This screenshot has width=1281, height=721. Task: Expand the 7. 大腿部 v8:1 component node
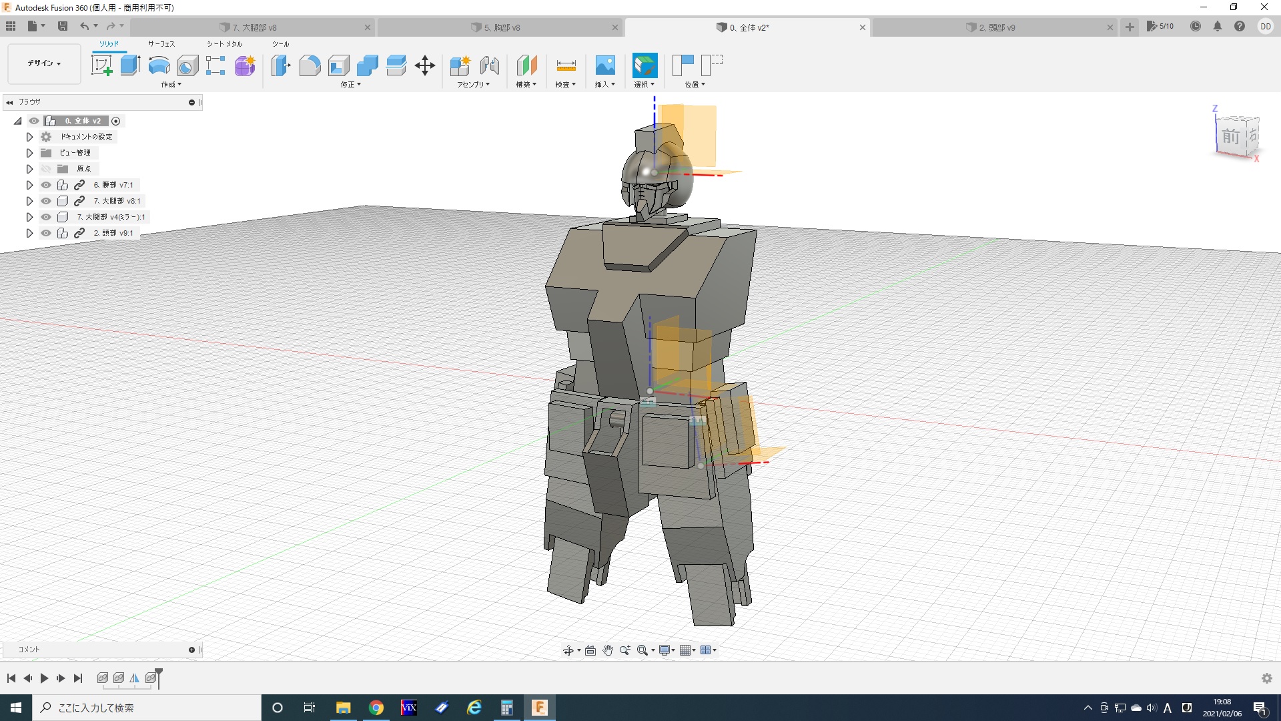(29, 201)
